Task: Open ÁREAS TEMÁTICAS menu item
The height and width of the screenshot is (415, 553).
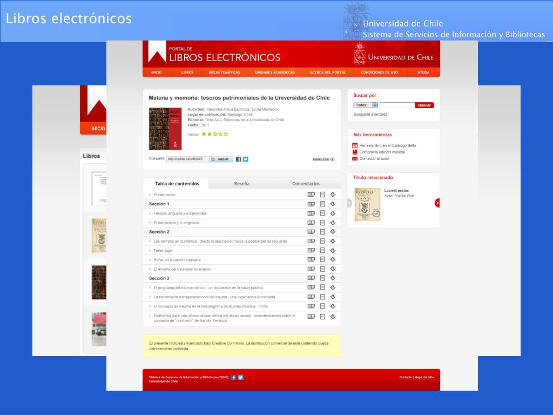Action: pyautogui.click(x=224, y=72)
